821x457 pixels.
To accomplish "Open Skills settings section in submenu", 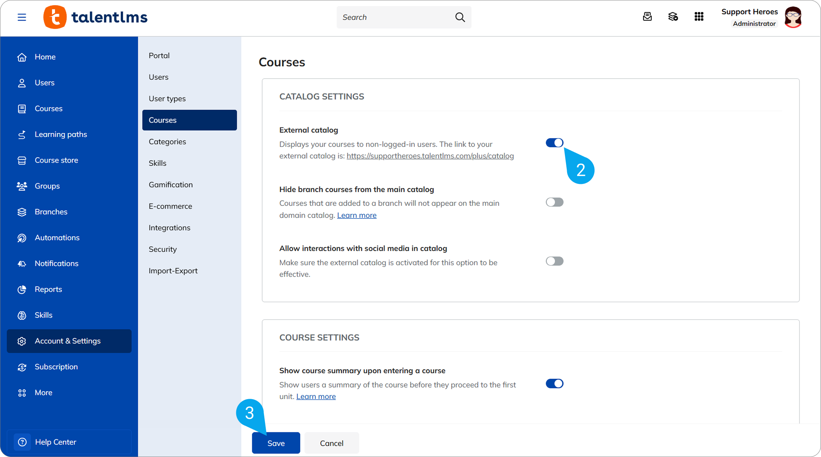I will 189,163.
